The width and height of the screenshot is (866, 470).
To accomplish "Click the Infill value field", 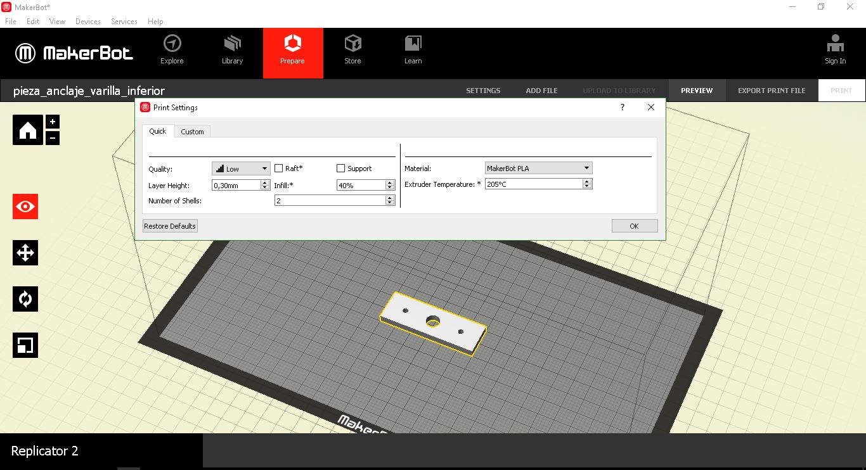I will [x=361, y=185].
